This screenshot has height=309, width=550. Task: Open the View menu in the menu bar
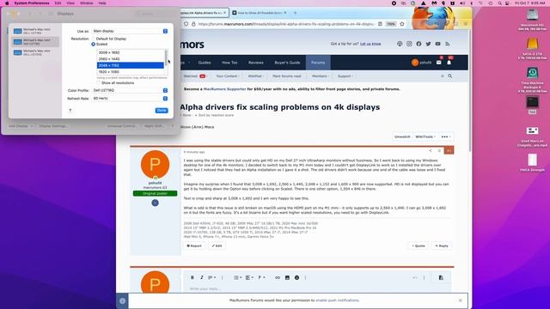[70, 3]
